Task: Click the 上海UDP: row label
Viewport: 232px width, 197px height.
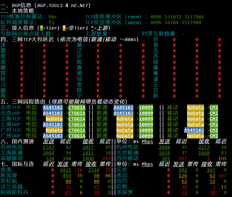Action: [12, 124]
